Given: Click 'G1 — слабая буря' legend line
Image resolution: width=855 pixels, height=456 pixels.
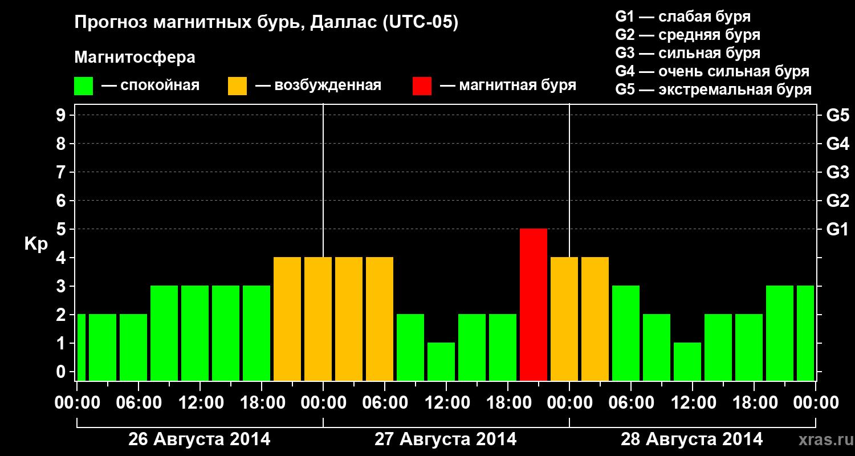Looking at the screenshot, I should (x=683, y=17).
